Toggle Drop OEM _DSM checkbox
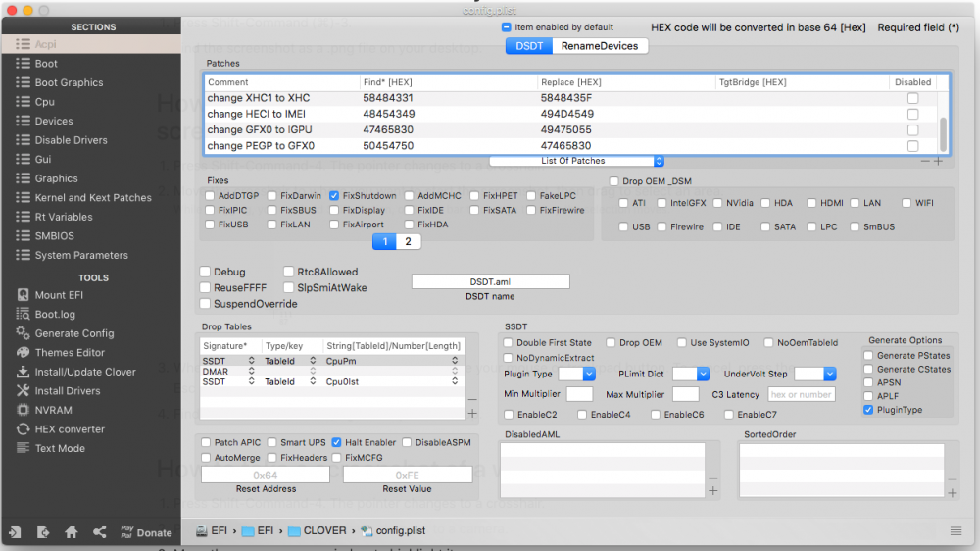This screenshot has height=551, width=980. point(613,181)
